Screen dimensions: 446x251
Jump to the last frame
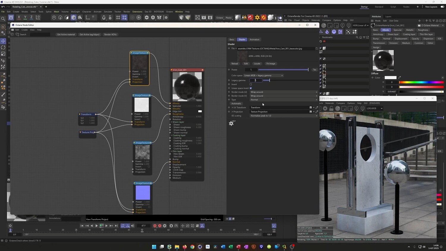coord(116,226)
